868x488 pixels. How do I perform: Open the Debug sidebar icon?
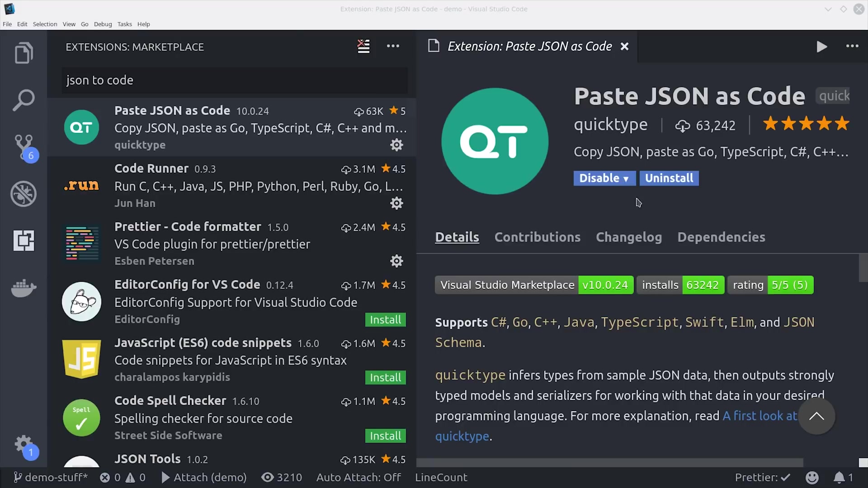24,194
